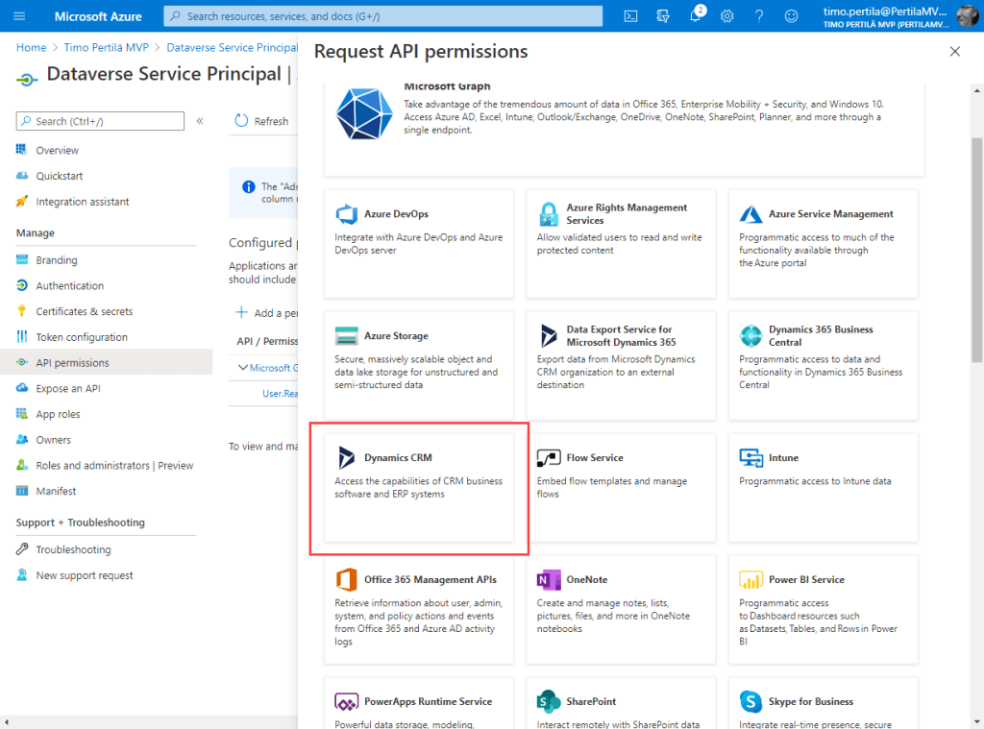Open Cloud Shell from the top bar
984x729 pixels.
pos(630,16)
